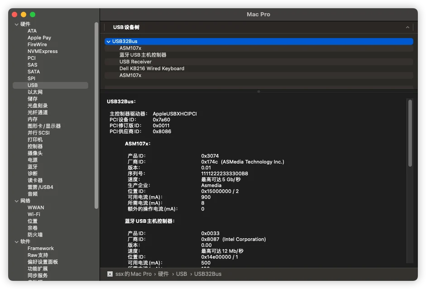Open 并行 SCSI in the sidebar
Image resolution: width=426 pixels, height=289 pixels.
pyautogui.click(x=38, y=133)
